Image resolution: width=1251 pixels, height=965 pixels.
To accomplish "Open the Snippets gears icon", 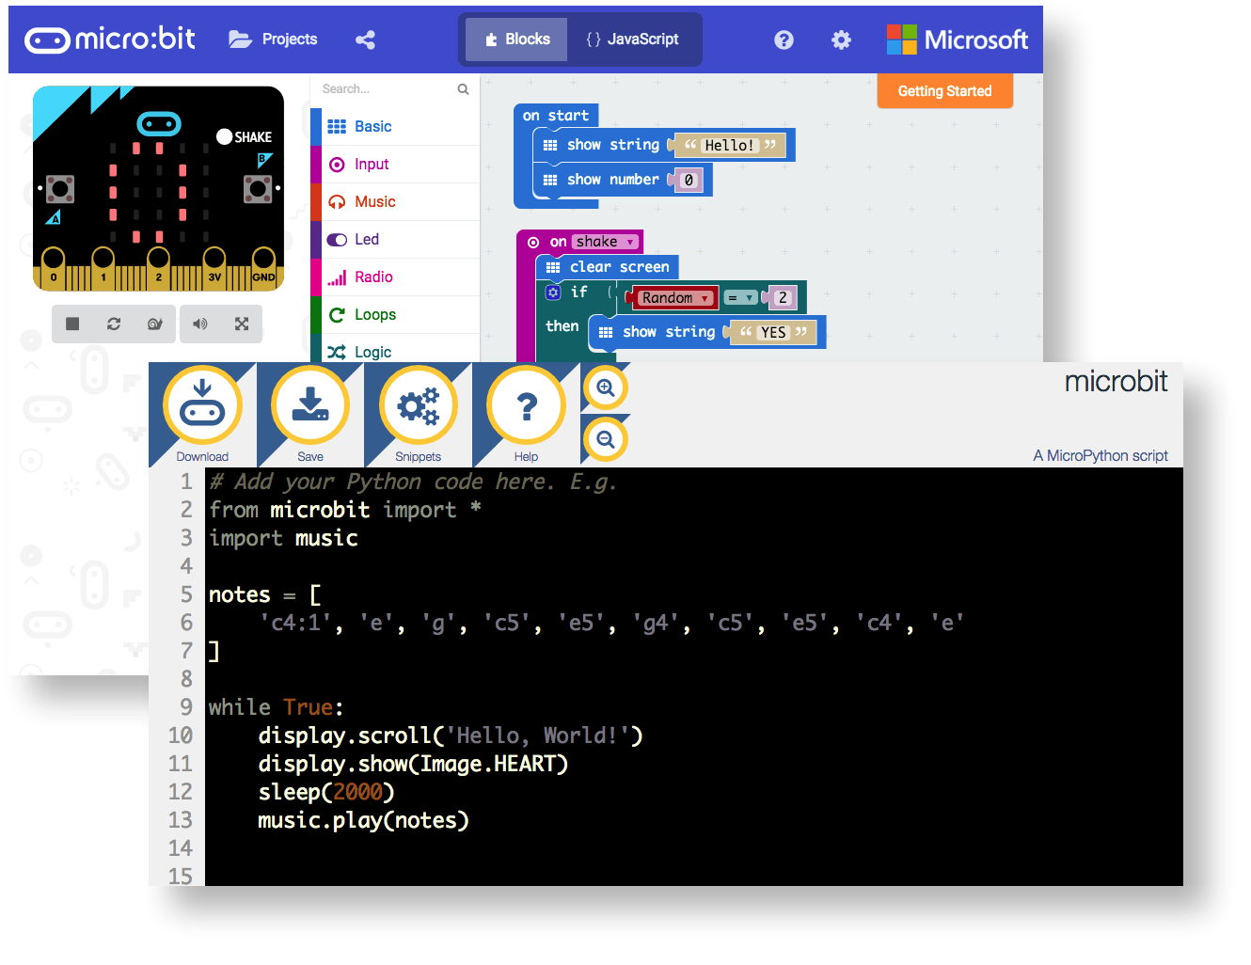I will [x=418, y=406].
